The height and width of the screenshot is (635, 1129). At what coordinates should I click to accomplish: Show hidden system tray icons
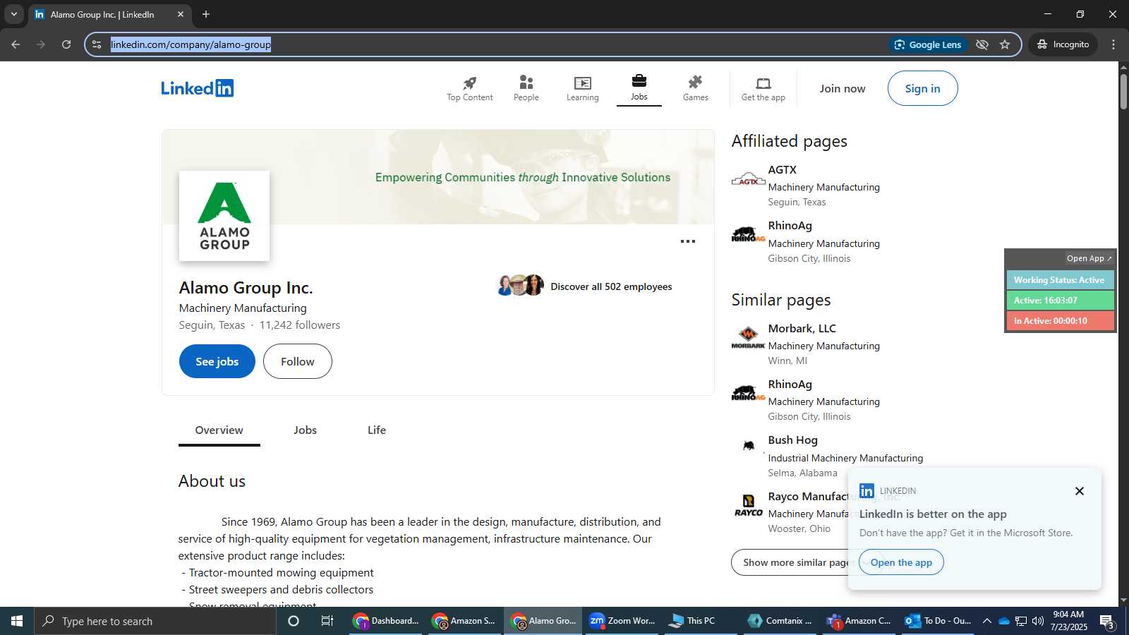click(987, 621)
